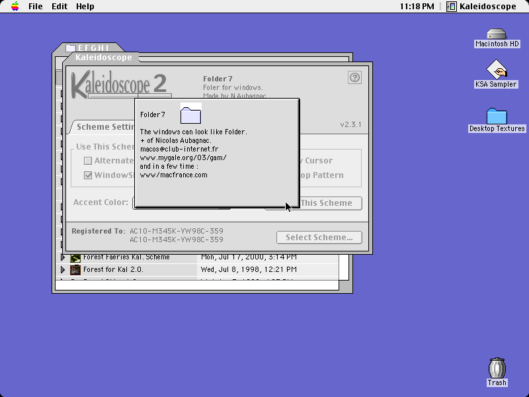Viewport: 529px width, 397px height.
Task: Open the Kaleidoscope application menu
Action: pyautogui.click(x=481, y=7)
